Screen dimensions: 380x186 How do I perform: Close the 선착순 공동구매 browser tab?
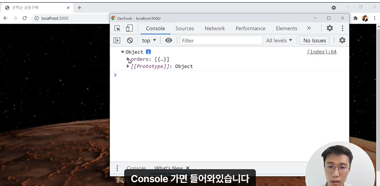coord(68,8)
